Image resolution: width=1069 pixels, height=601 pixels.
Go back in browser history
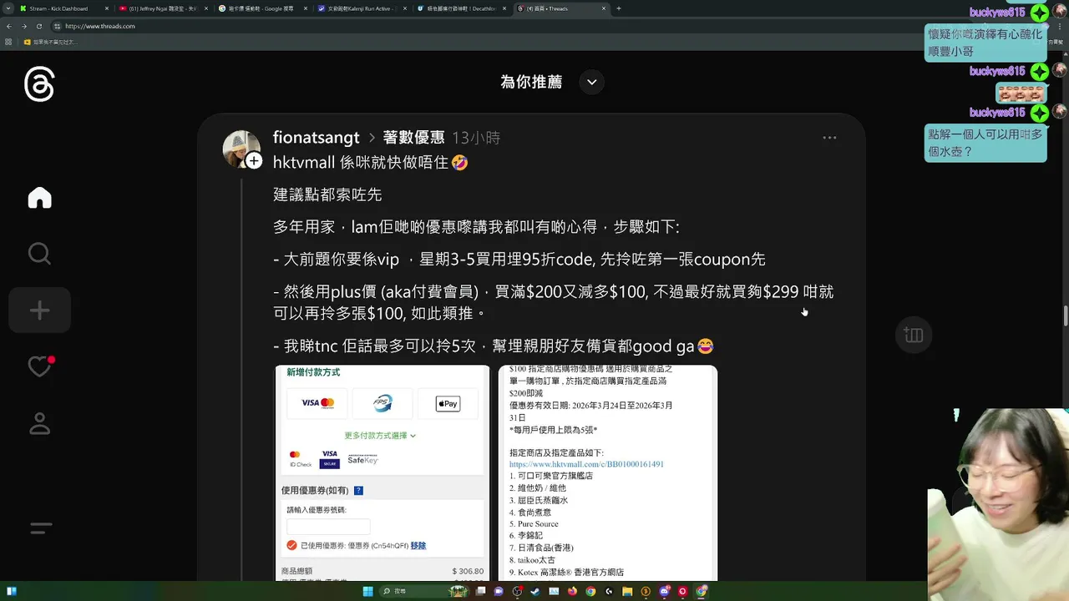point(9,26)
